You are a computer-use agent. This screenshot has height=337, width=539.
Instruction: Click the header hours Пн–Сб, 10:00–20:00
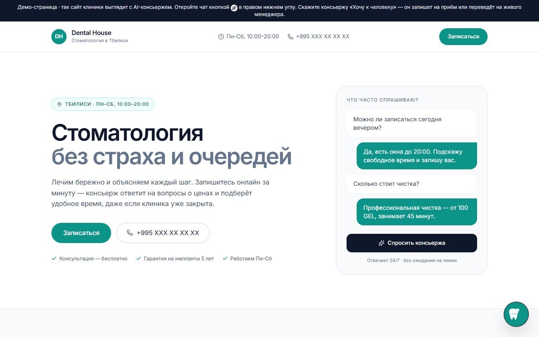[x=253, y=37]
